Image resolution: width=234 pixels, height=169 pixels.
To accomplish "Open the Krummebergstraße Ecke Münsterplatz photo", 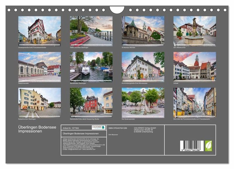I will (x=143, y=67).
